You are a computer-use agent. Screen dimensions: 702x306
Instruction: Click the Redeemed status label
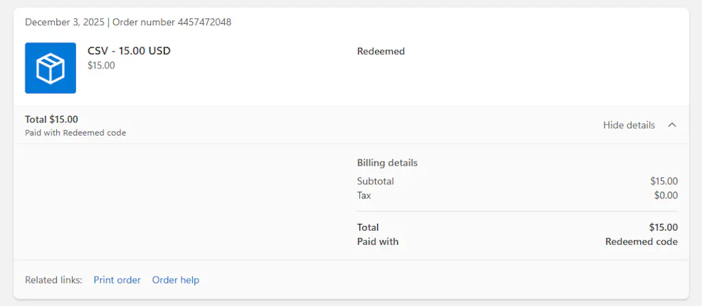click(381, 51)
